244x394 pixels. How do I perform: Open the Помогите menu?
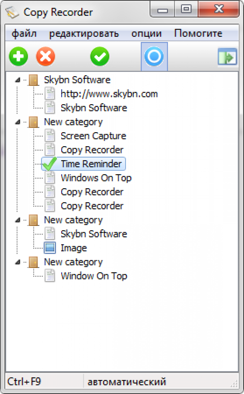pos(198,34)
